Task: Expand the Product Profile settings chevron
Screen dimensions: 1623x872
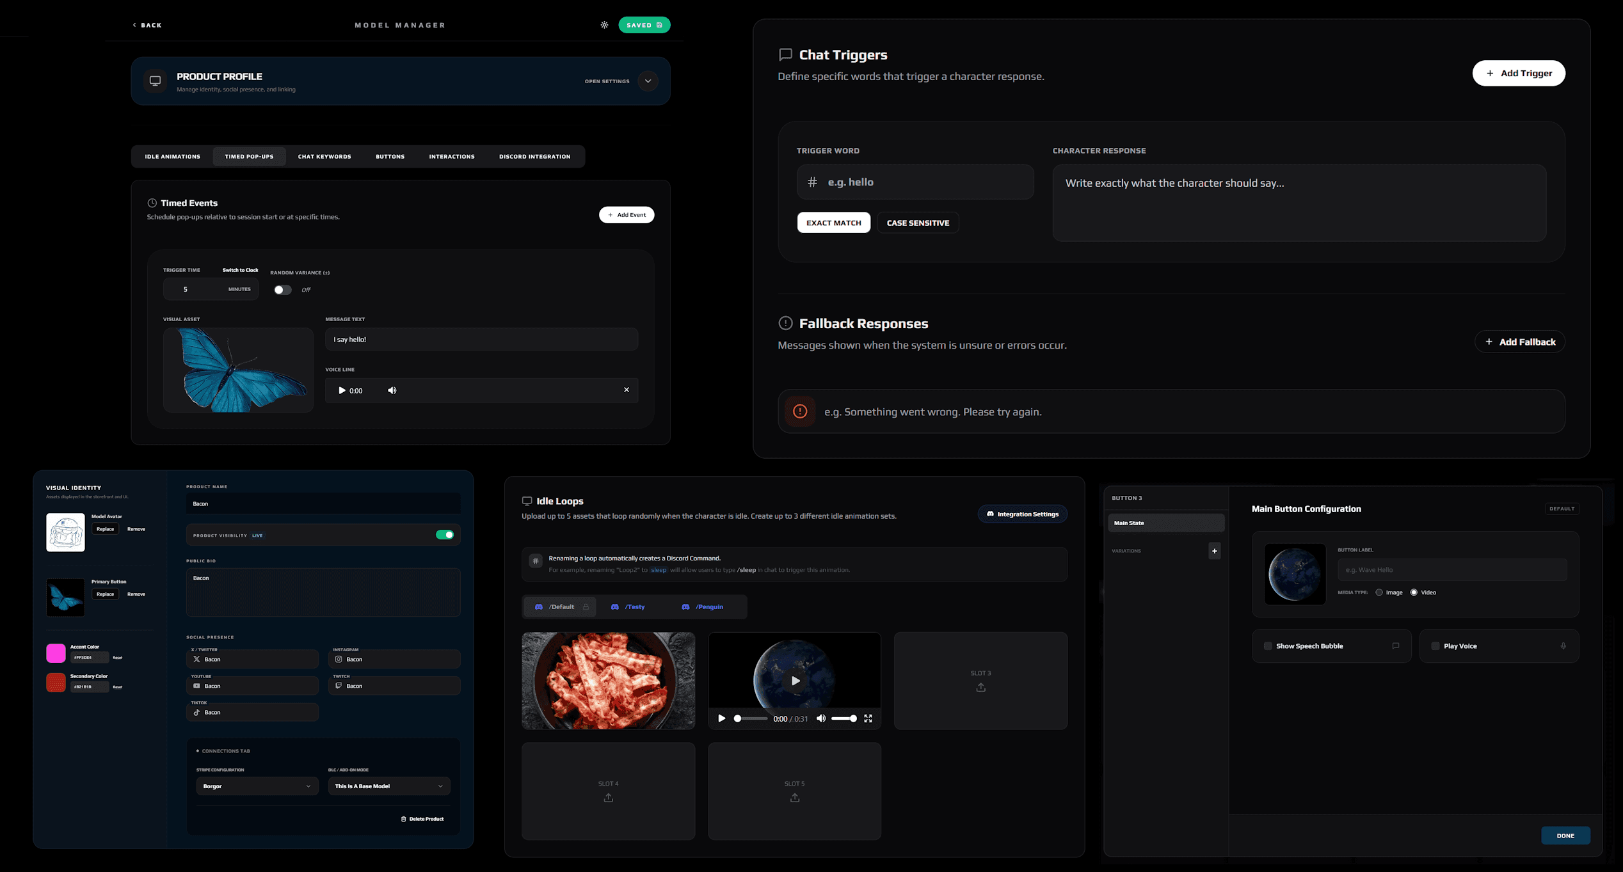Action: tap(648, 81)
